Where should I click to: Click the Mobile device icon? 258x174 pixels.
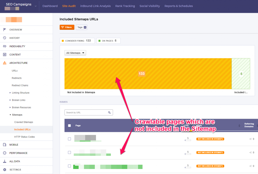click(x=5, y=145)
